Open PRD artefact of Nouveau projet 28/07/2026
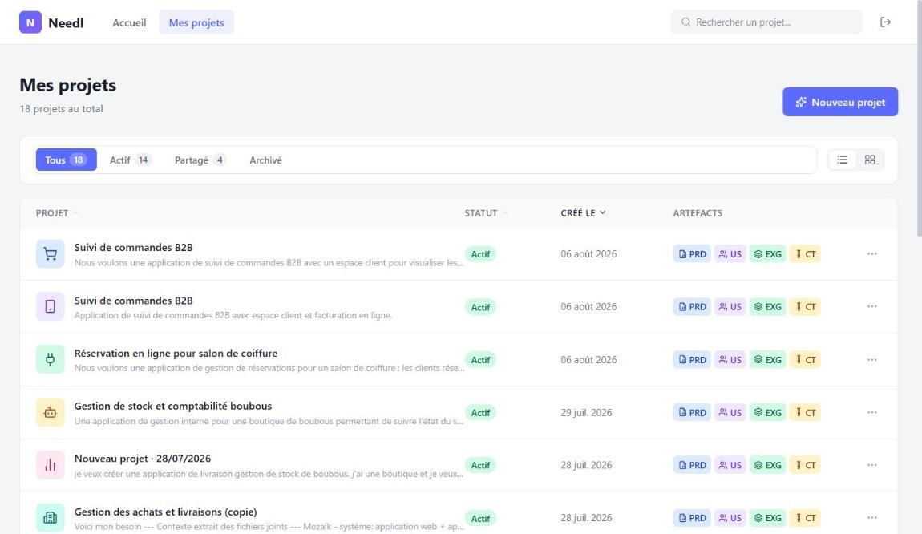922x534 pixels. pyautogui.click(x=692, y=465)
